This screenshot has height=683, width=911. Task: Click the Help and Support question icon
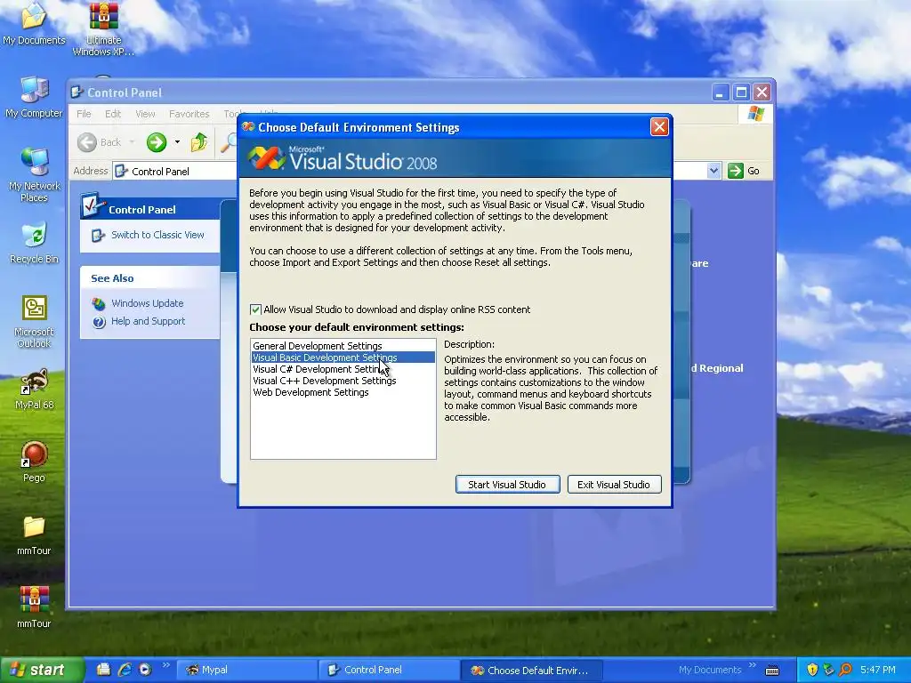tap(99, 322)
